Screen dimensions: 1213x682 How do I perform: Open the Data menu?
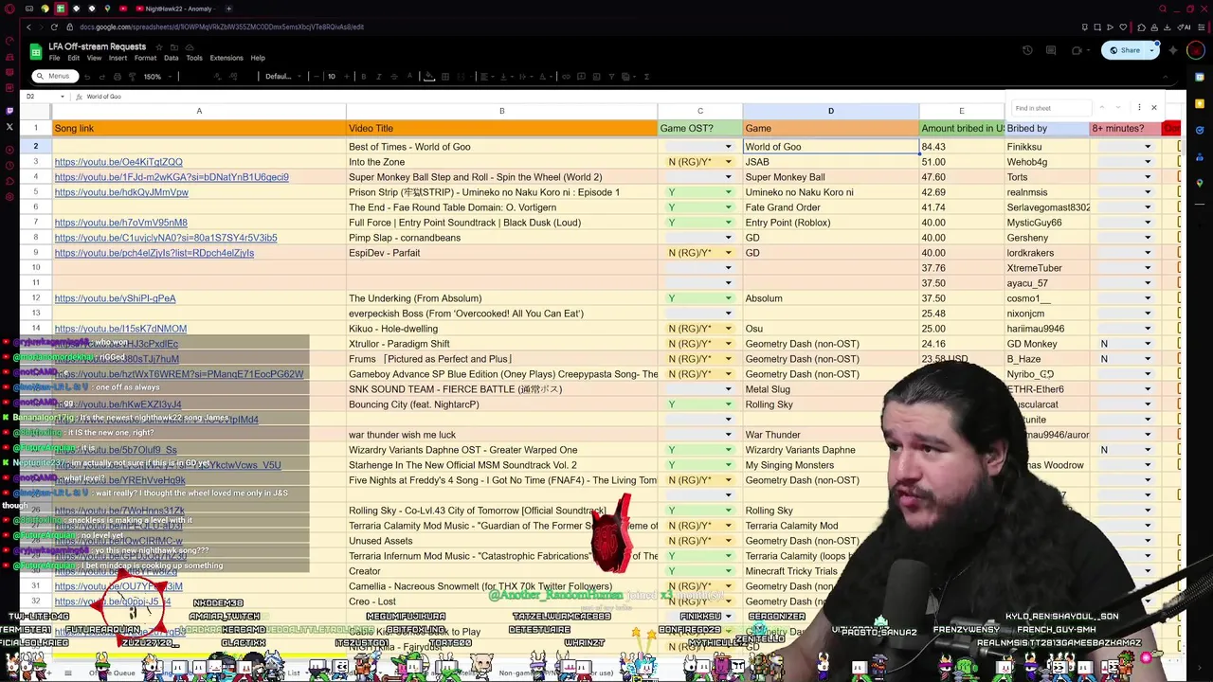click(x=171, y=58)
